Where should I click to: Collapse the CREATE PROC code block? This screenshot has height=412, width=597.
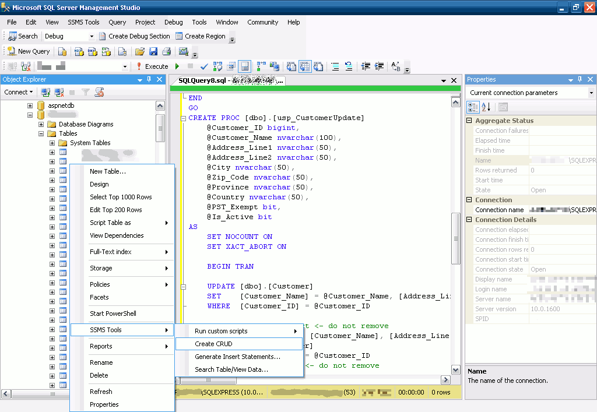point(184,118)
